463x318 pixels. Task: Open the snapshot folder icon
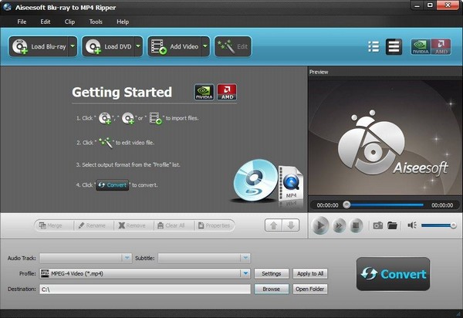[392, 225]
